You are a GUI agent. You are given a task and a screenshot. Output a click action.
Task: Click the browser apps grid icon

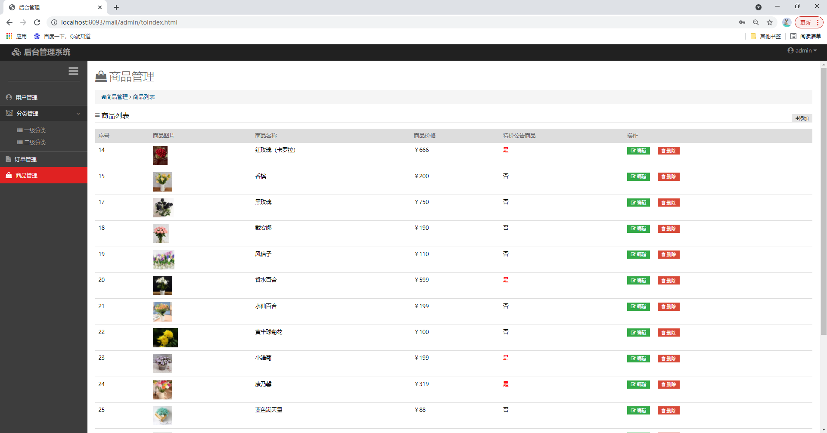click(x=9, y=36)
